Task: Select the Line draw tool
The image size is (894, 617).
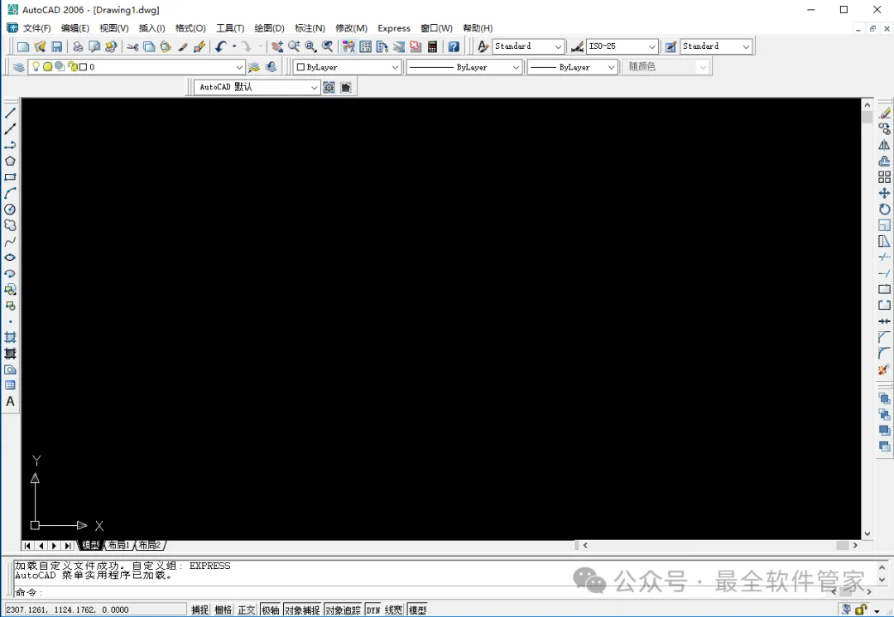Action: (x=10, y=113)
